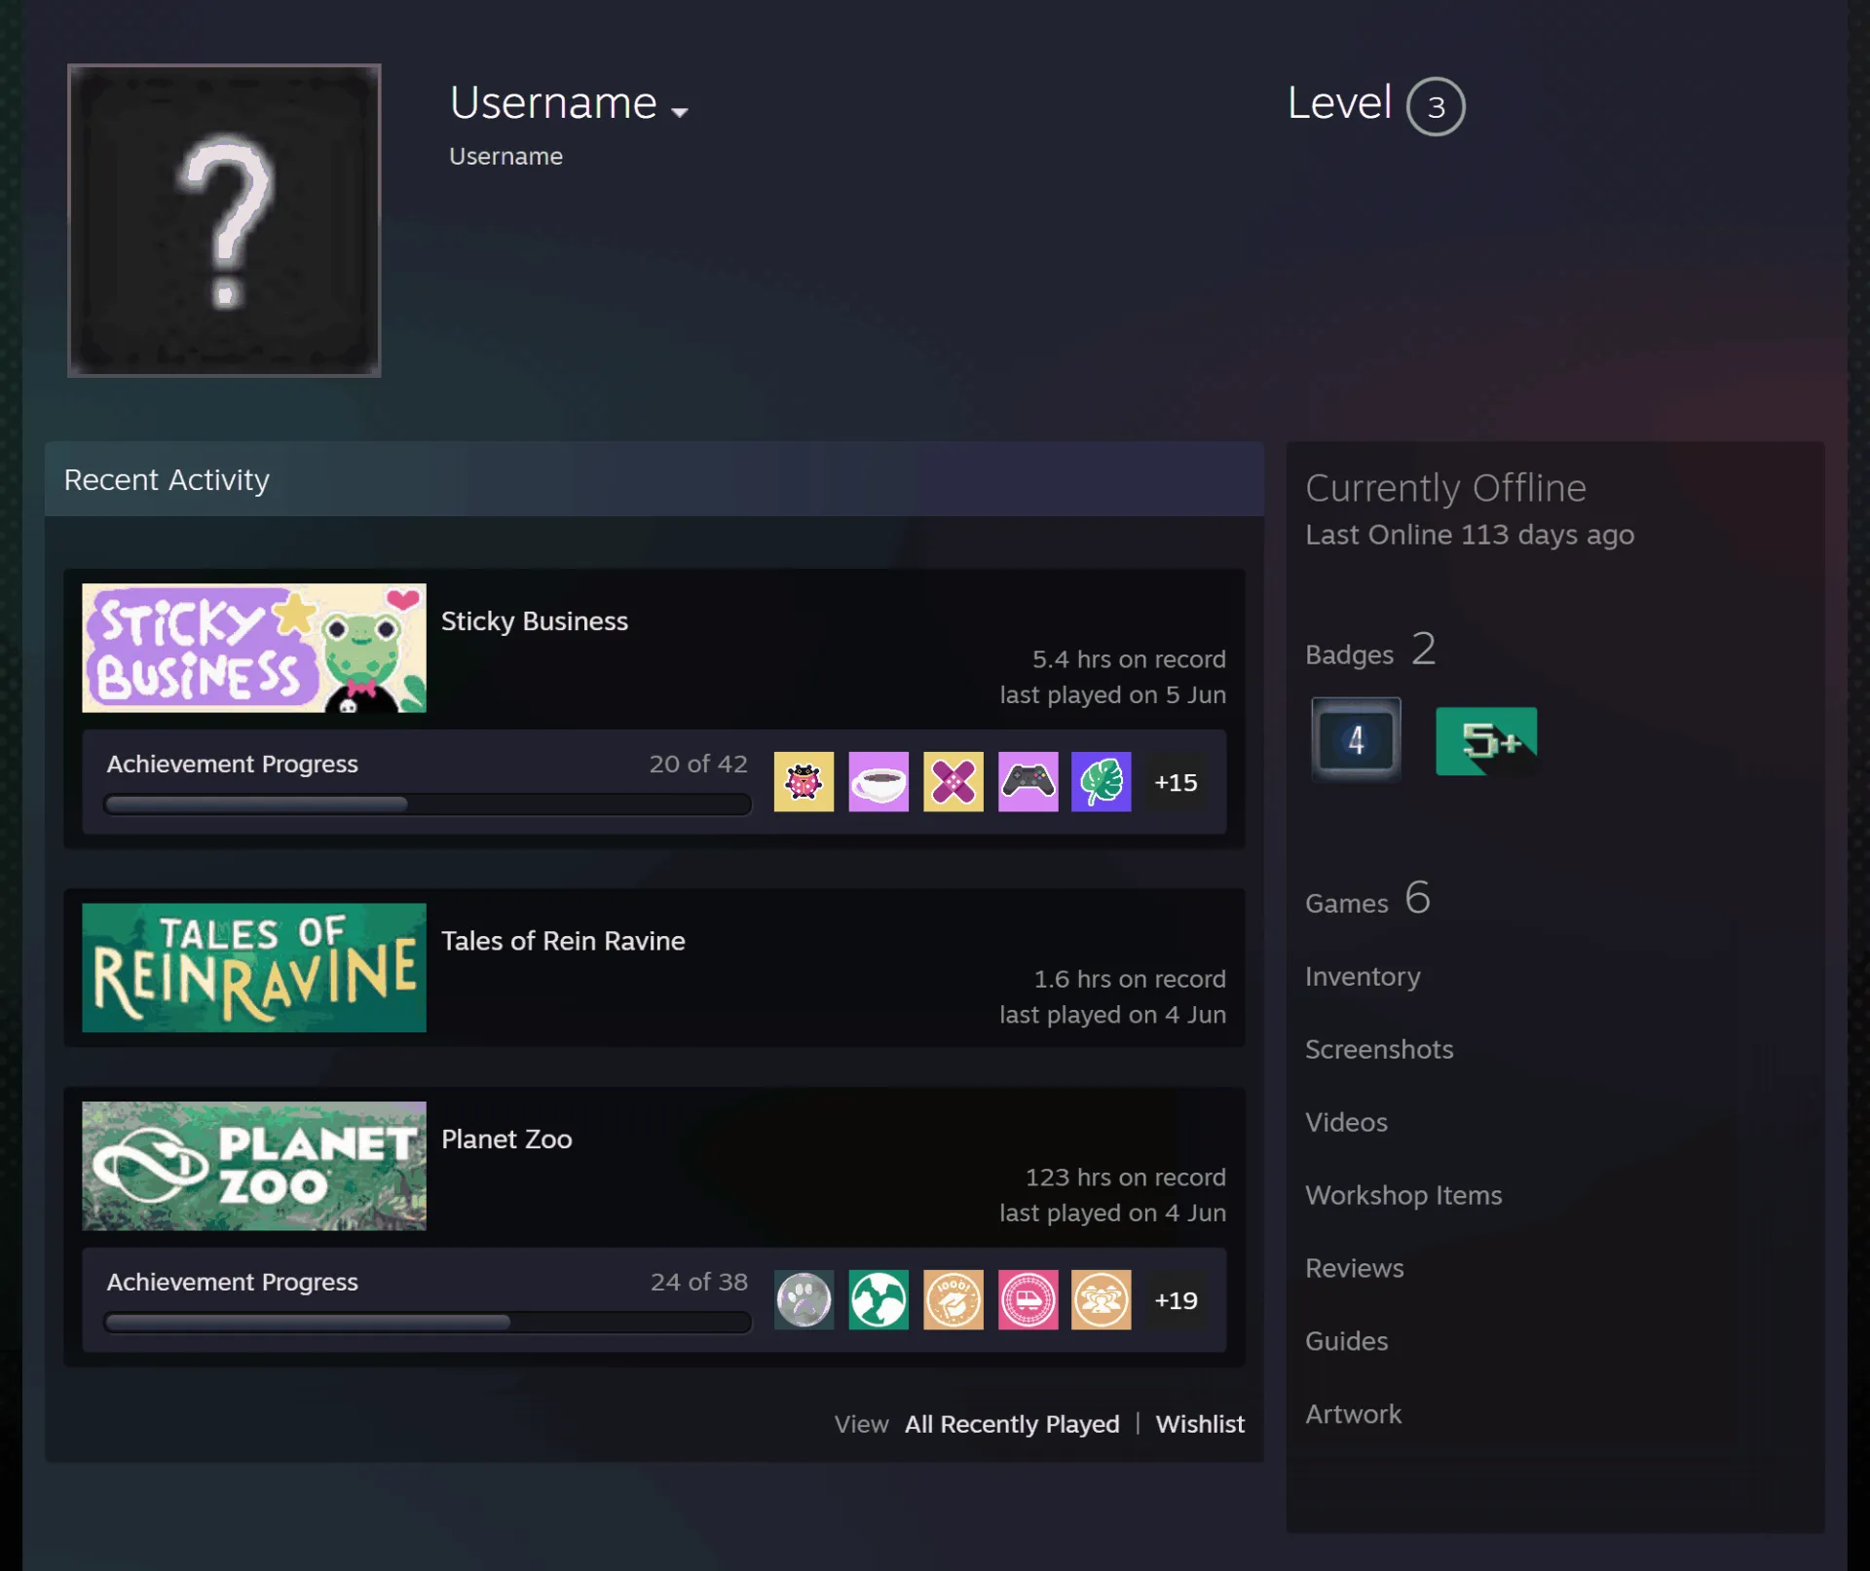Click the green globe Planet Zoo achievement
The height and width of the screenshot is (1571, 1870).
879,1299
